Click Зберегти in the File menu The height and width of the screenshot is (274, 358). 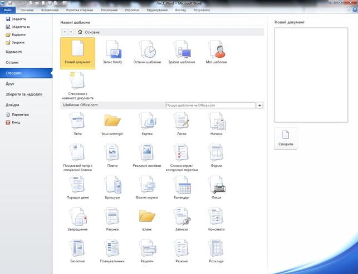point(16,19)
